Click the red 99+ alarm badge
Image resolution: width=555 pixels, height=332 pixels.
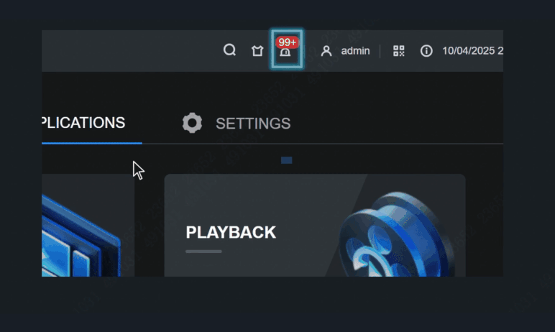click(288, 42)
